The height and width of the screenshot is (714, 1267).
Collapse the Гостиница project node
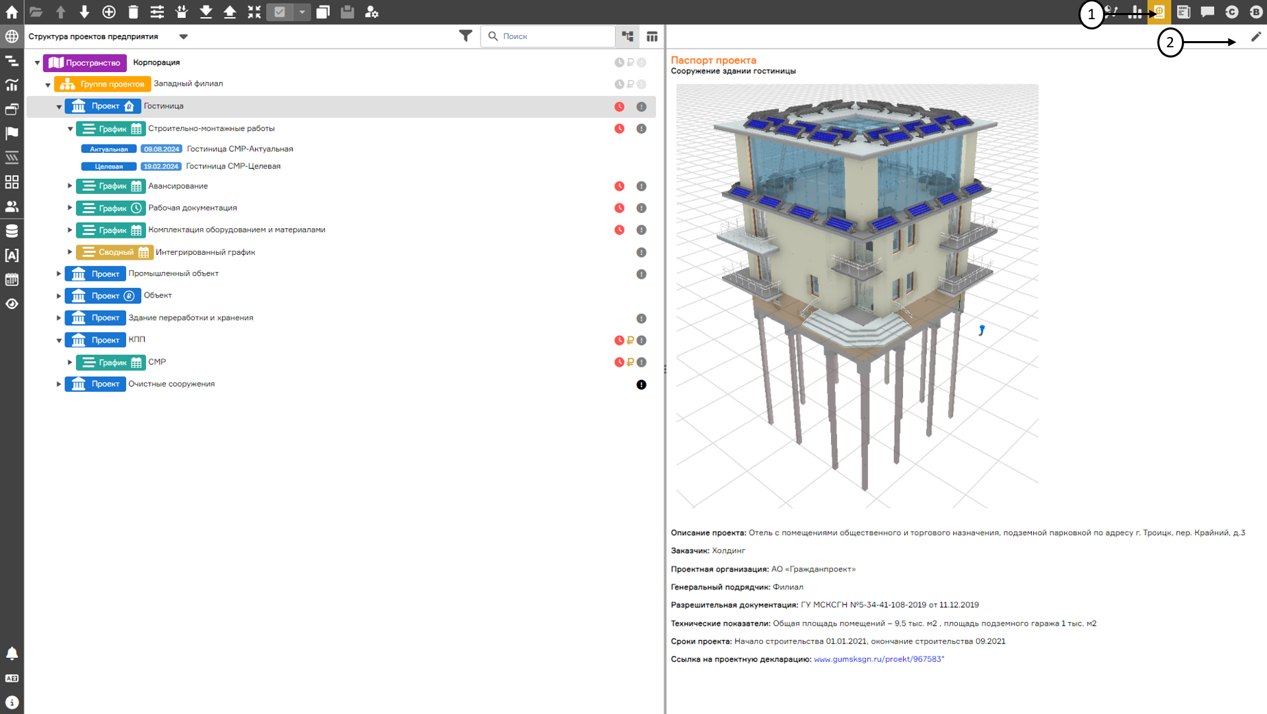click(x=59, y=107)
